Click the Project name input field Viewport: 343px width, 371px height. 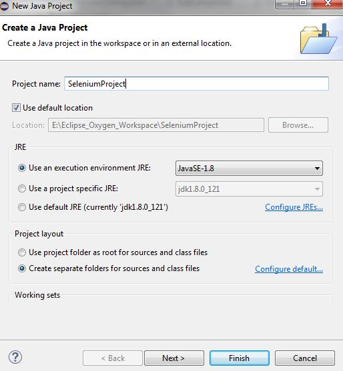(196, 83)
